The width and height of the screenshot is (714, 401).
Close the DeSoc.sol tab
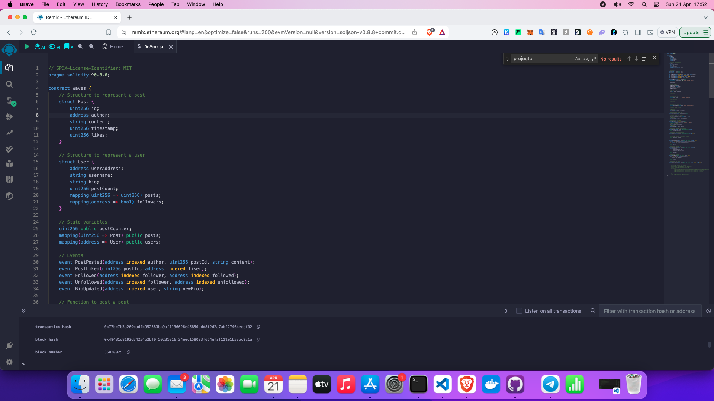click(171, 47)
